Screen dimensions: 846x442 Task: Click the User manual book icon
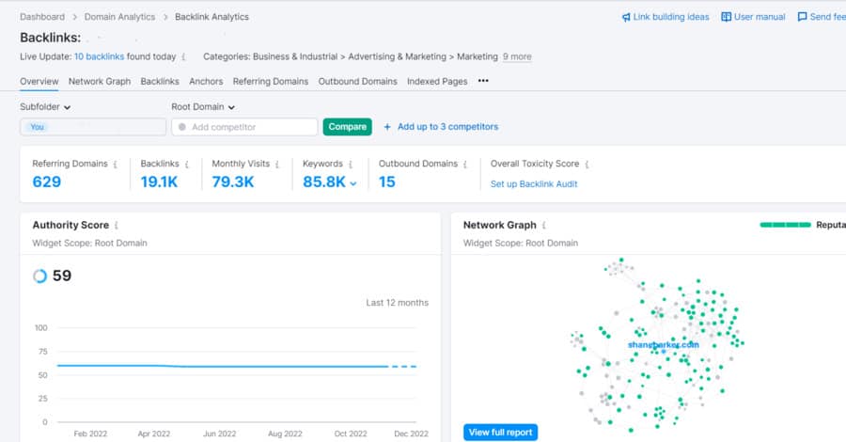pyautogui.click(x=727, y=17)
